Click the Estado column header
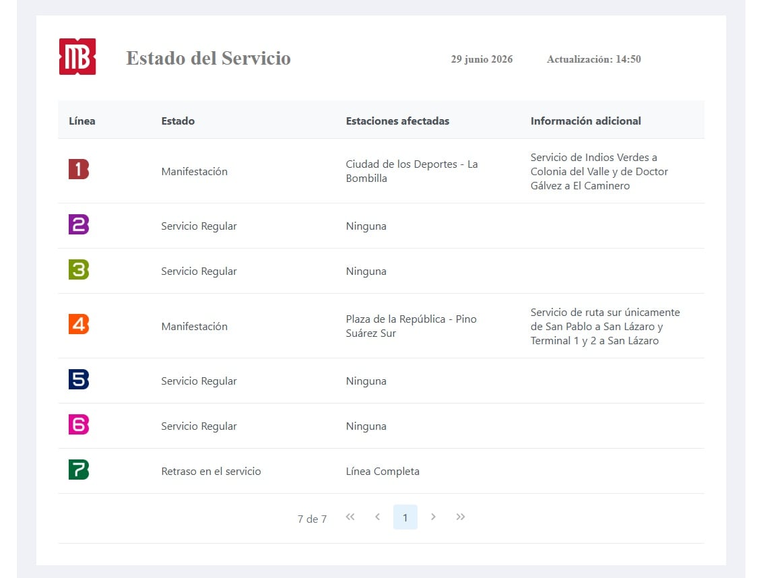 click(x=178, y=121)
